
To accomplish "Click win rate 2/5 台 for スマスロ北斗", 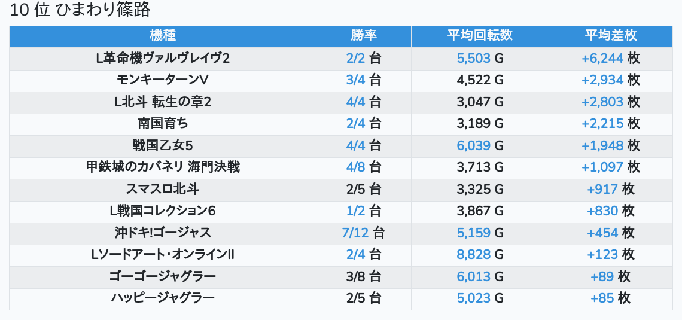I will click(x=364, y=189).
